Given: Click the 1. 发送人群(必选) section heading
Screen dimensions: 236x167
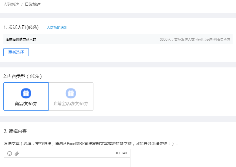Looking at the screenshot, I should click(x=21, y=27).
